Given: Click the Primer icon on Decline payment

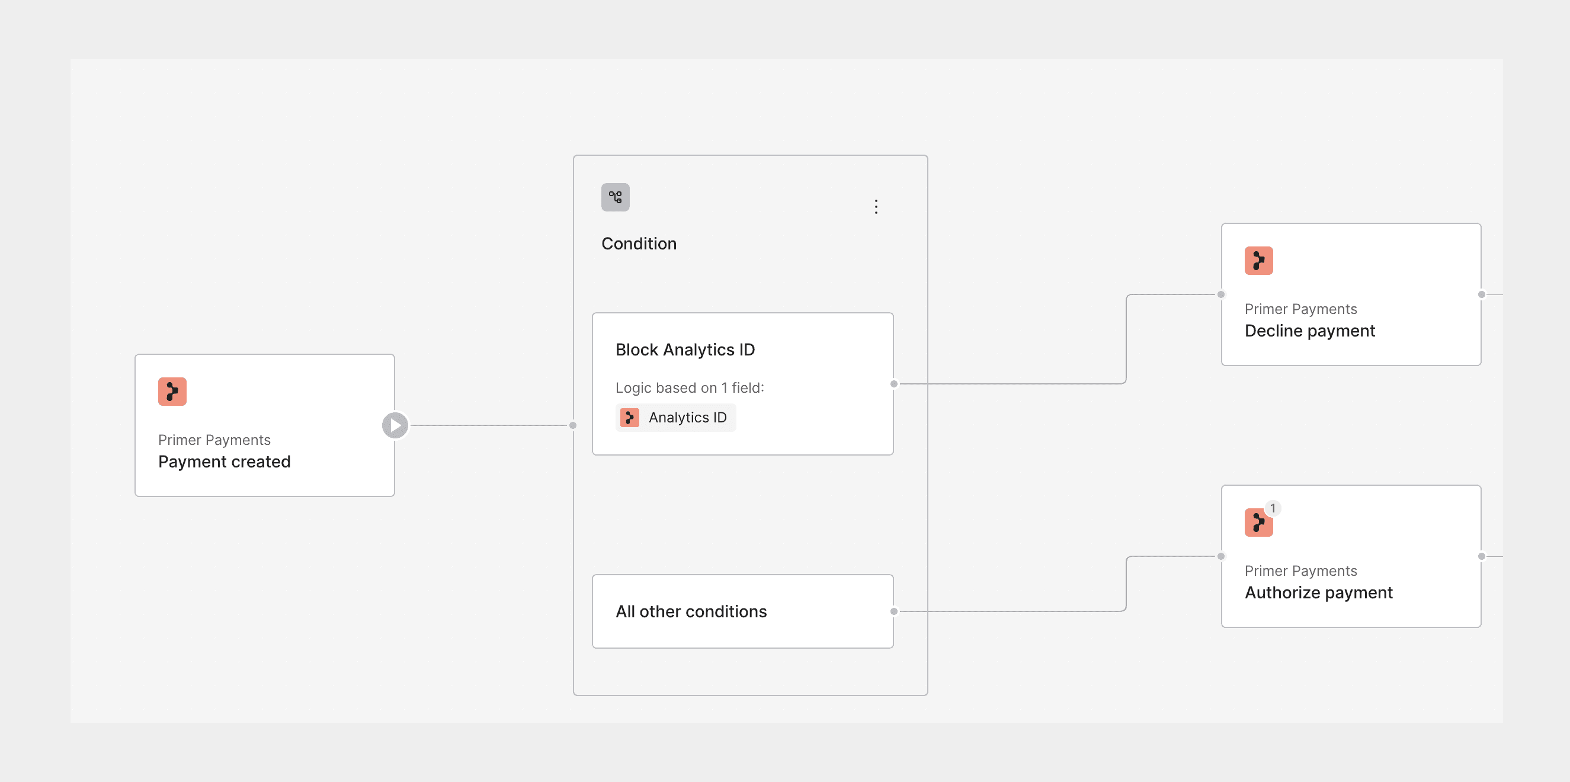Looking at the screenshot, I should (1258, 261).
